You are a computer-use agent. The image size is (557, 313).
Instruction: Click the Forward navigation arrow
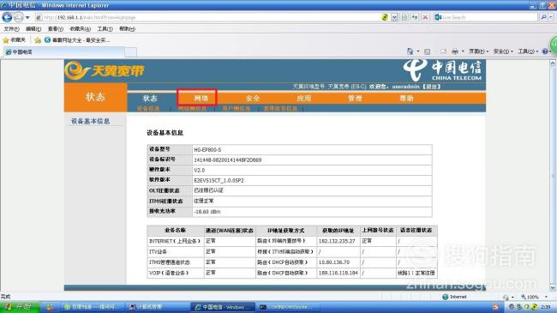coord(18,17)
